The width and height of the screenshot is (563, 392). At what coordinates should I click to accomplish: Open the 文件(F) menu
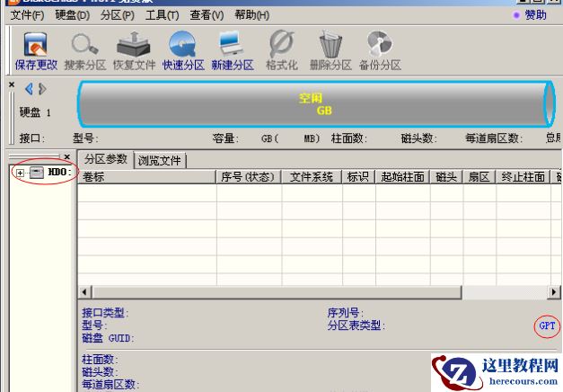point(27,15)
